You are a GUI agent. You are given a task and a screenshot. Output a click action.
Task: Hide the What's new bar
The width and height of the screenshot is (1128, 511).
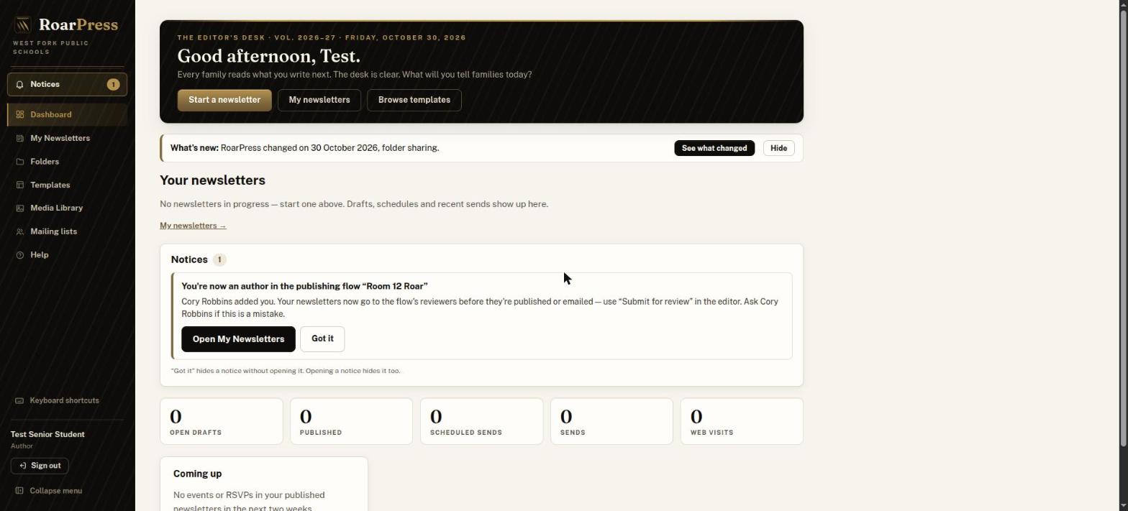click(778, 148)
